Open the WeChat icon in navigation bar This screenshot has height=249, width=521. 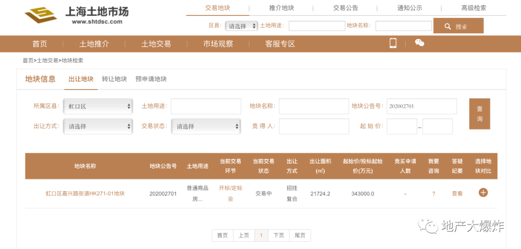tap(419, 42)
